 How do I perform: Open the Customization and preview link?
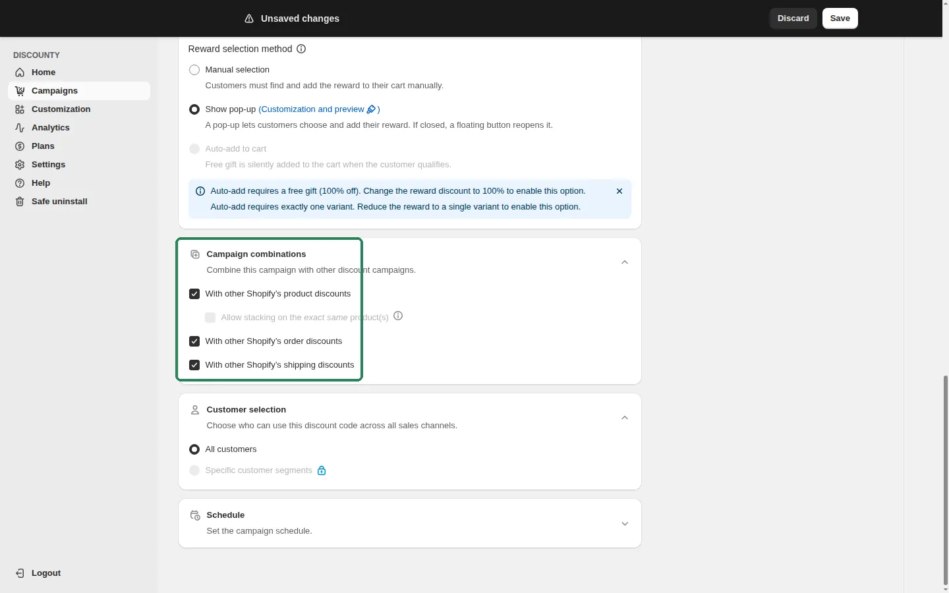[319, 109]
